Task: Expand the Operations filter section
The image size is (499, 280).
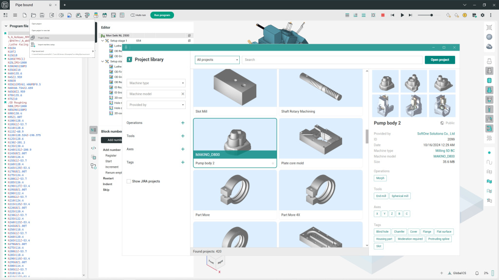Action: coord(183,123)
